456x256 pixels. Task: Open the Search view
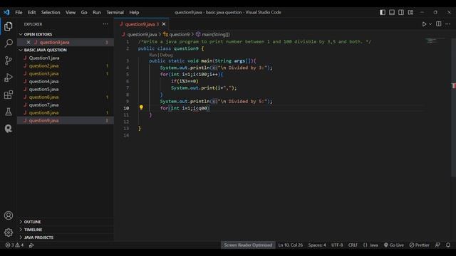pyautogui.click(x=9, y=43)
